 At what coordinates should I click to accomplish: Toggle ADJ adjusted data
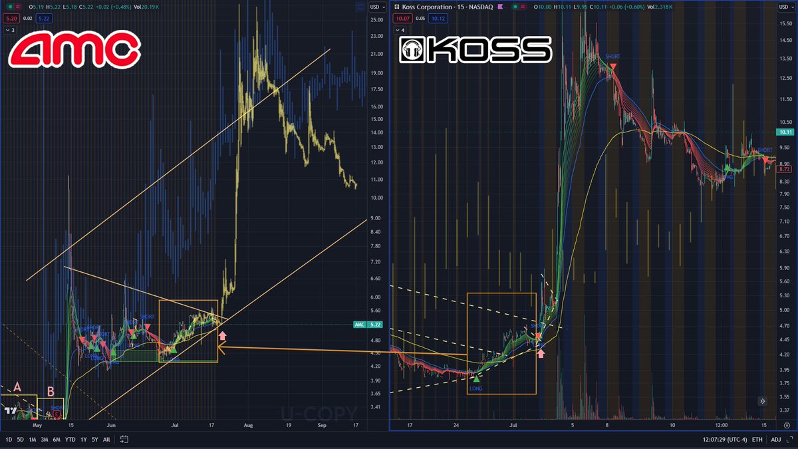click(777, 440)
